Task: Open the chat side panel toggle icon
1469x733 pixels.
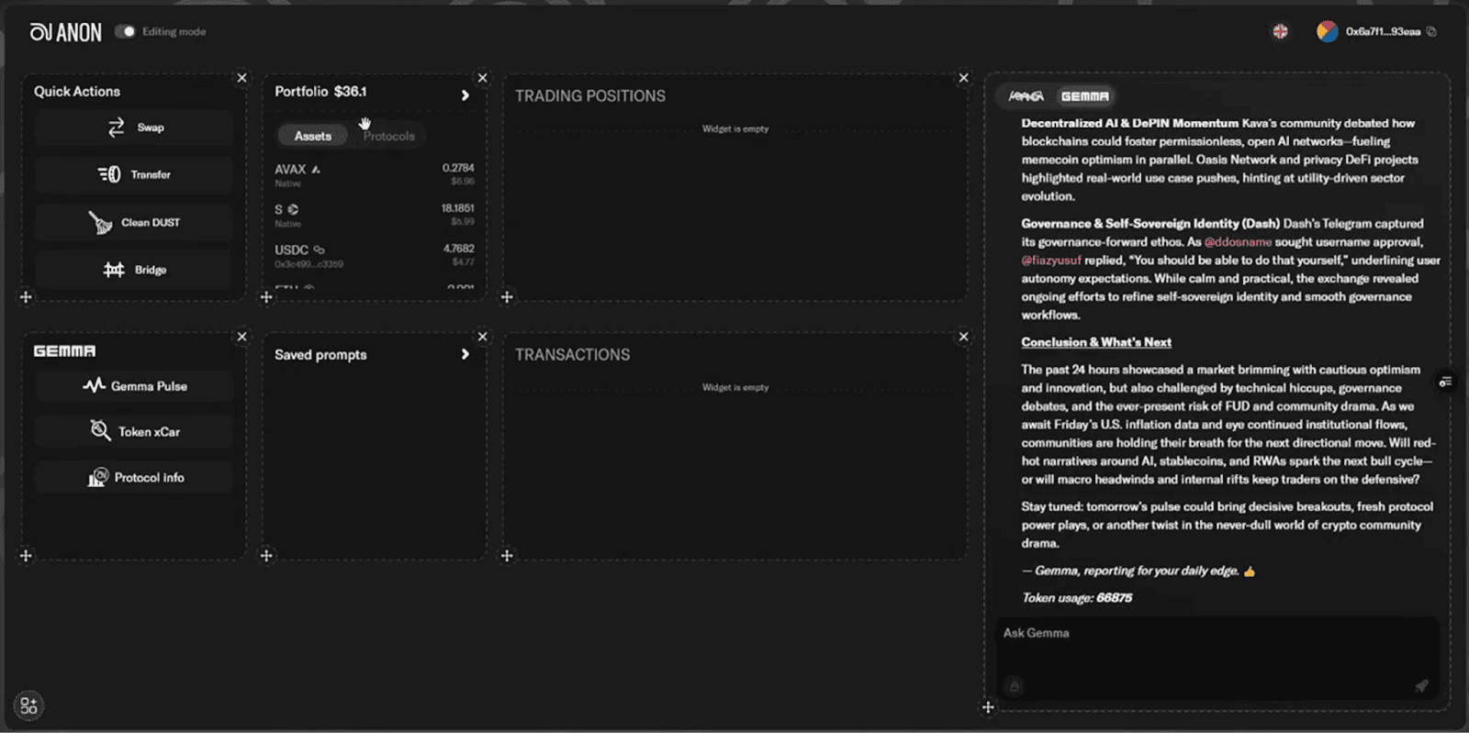Action: [1445, 382]
